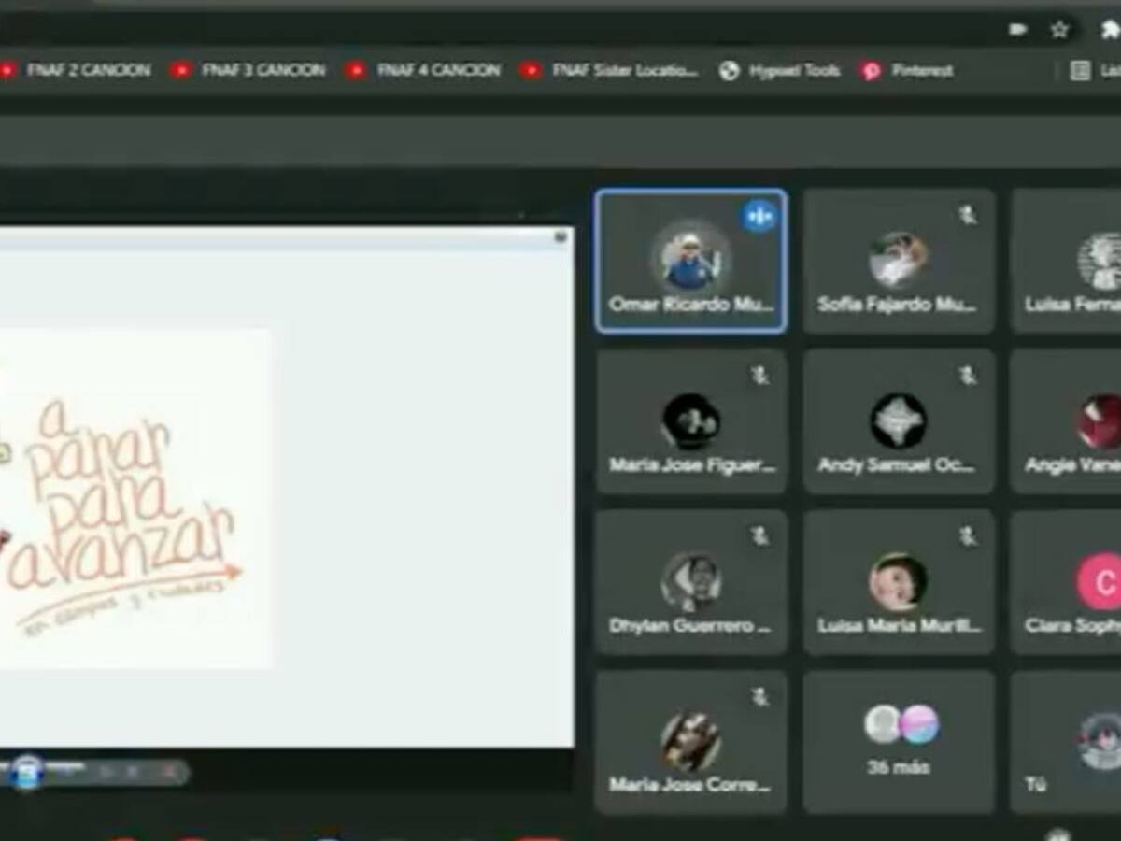
Task: Open the Hypset Tools bookmark
Action: pyautogui.click(x=780, y=70)
